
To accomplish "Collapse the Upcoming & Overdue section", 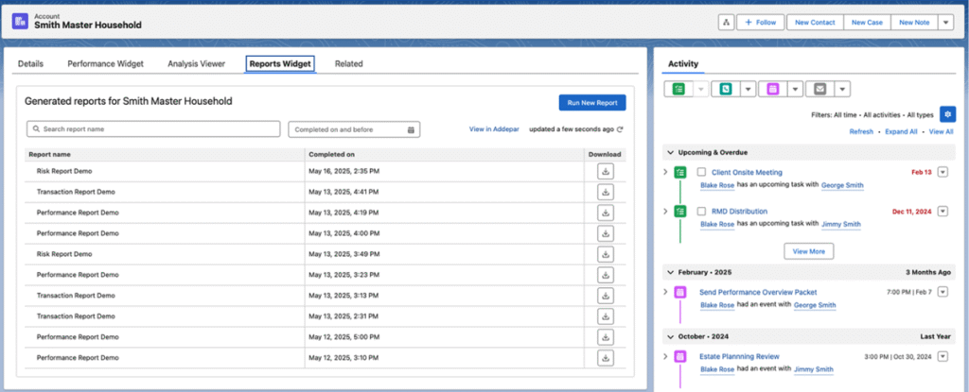I will (671, 151).
